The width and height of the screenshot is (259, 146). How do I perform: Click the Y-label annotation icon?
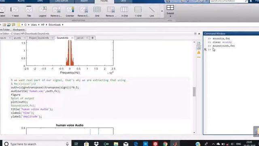(x=15, y=11)
